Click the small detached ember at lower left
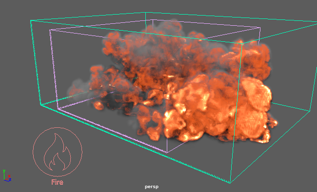Screen dimensions: 317x192 (x=99, y=105)
